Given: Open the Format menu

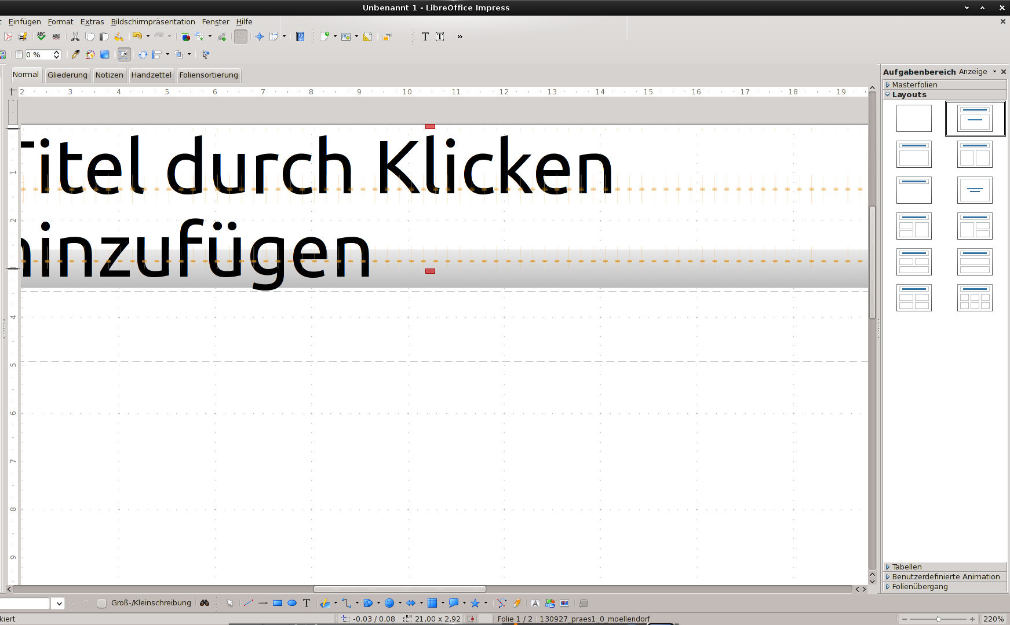Looking at the screenshot, I should tap(60, 21).
